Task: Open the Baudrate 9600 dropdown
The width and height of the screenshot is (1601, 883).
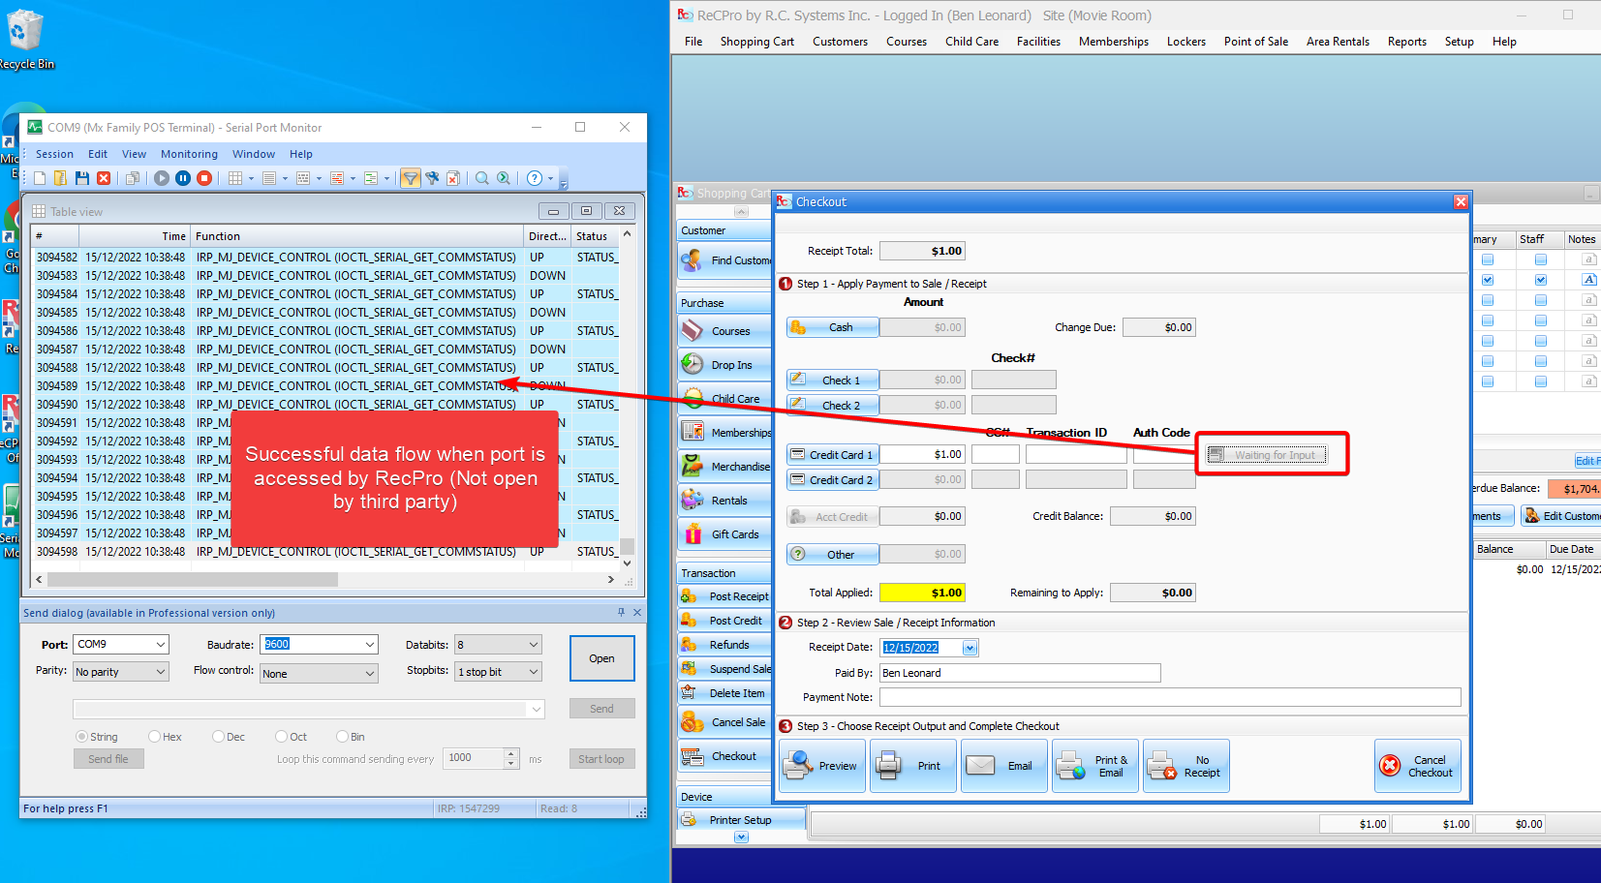Action: click(370, 645)
